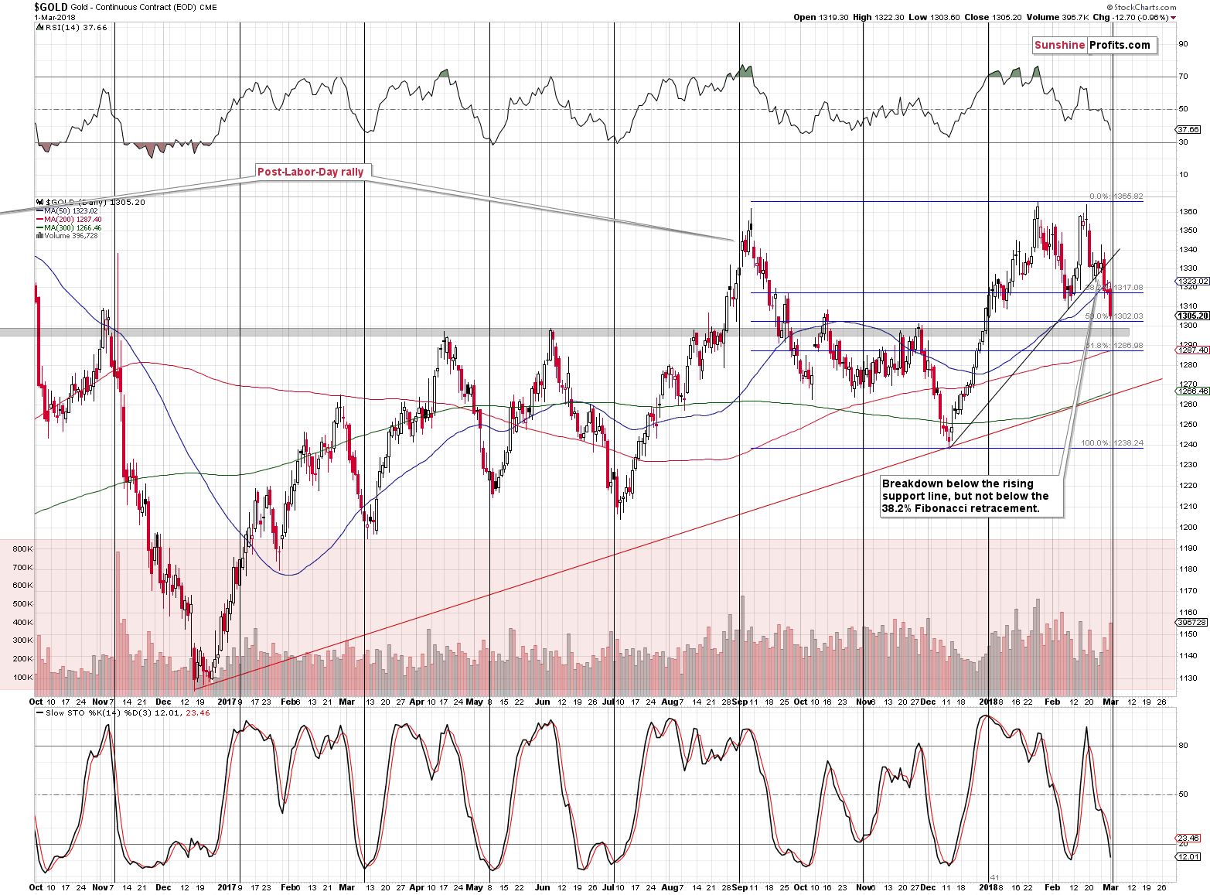The width and height of the screenshot is (1210, 895).
Task: Click the Open 1319.30 quote value
Action: tap(820, 17)
